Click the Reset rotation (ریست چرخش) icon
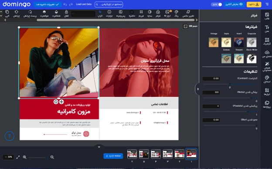The width and height of the screenshot is (272, 169). point(30,12)
